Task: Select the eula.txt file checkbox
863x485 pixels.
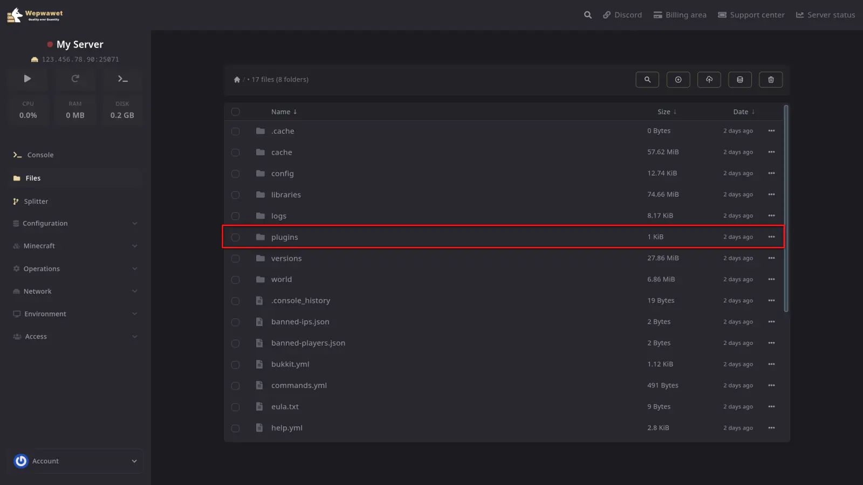Action: [236, 407]
